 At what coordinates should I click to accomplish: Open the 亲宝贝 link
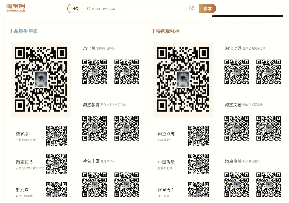tap(89, 48)
